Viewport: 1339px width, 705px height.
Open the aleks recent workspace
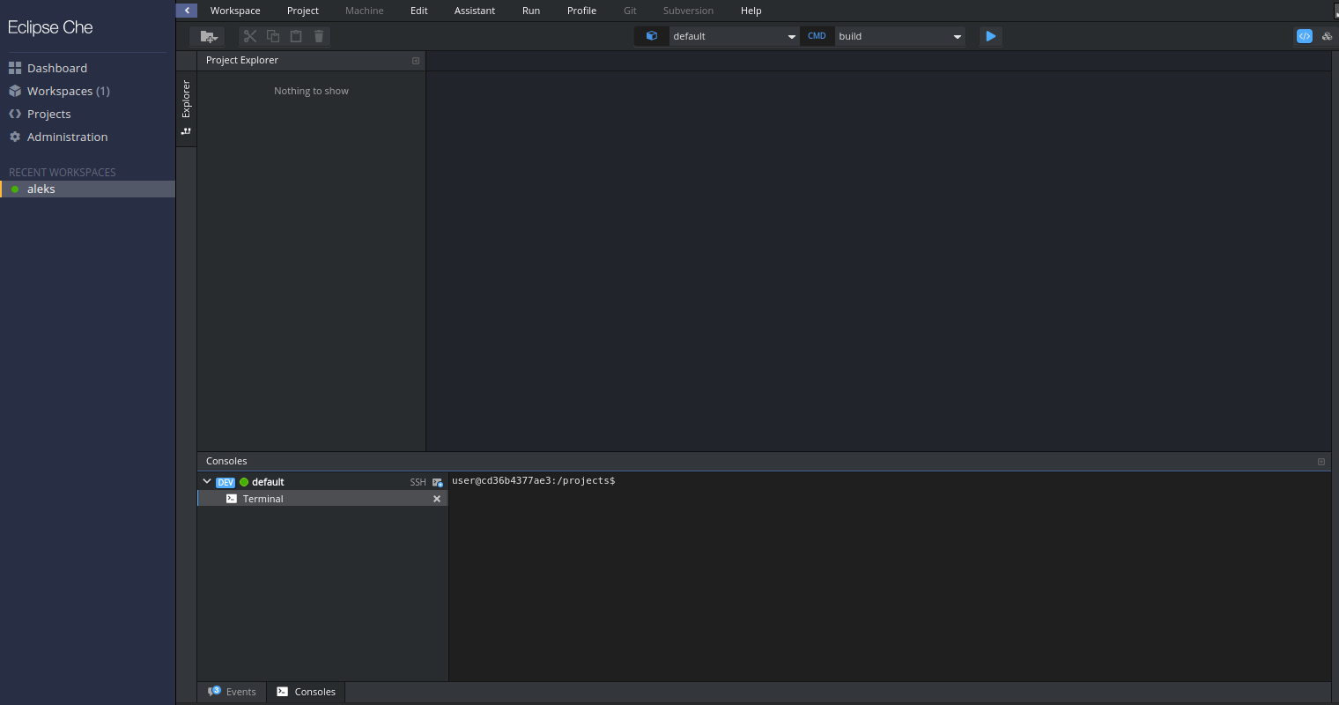click(41, 189)
